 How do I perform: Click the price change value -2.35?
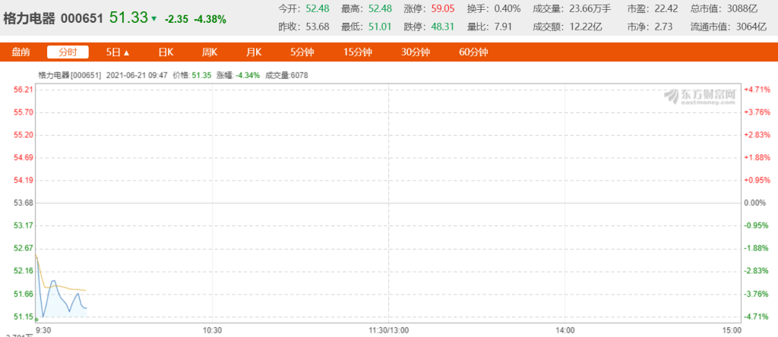[x=176, y=19]
